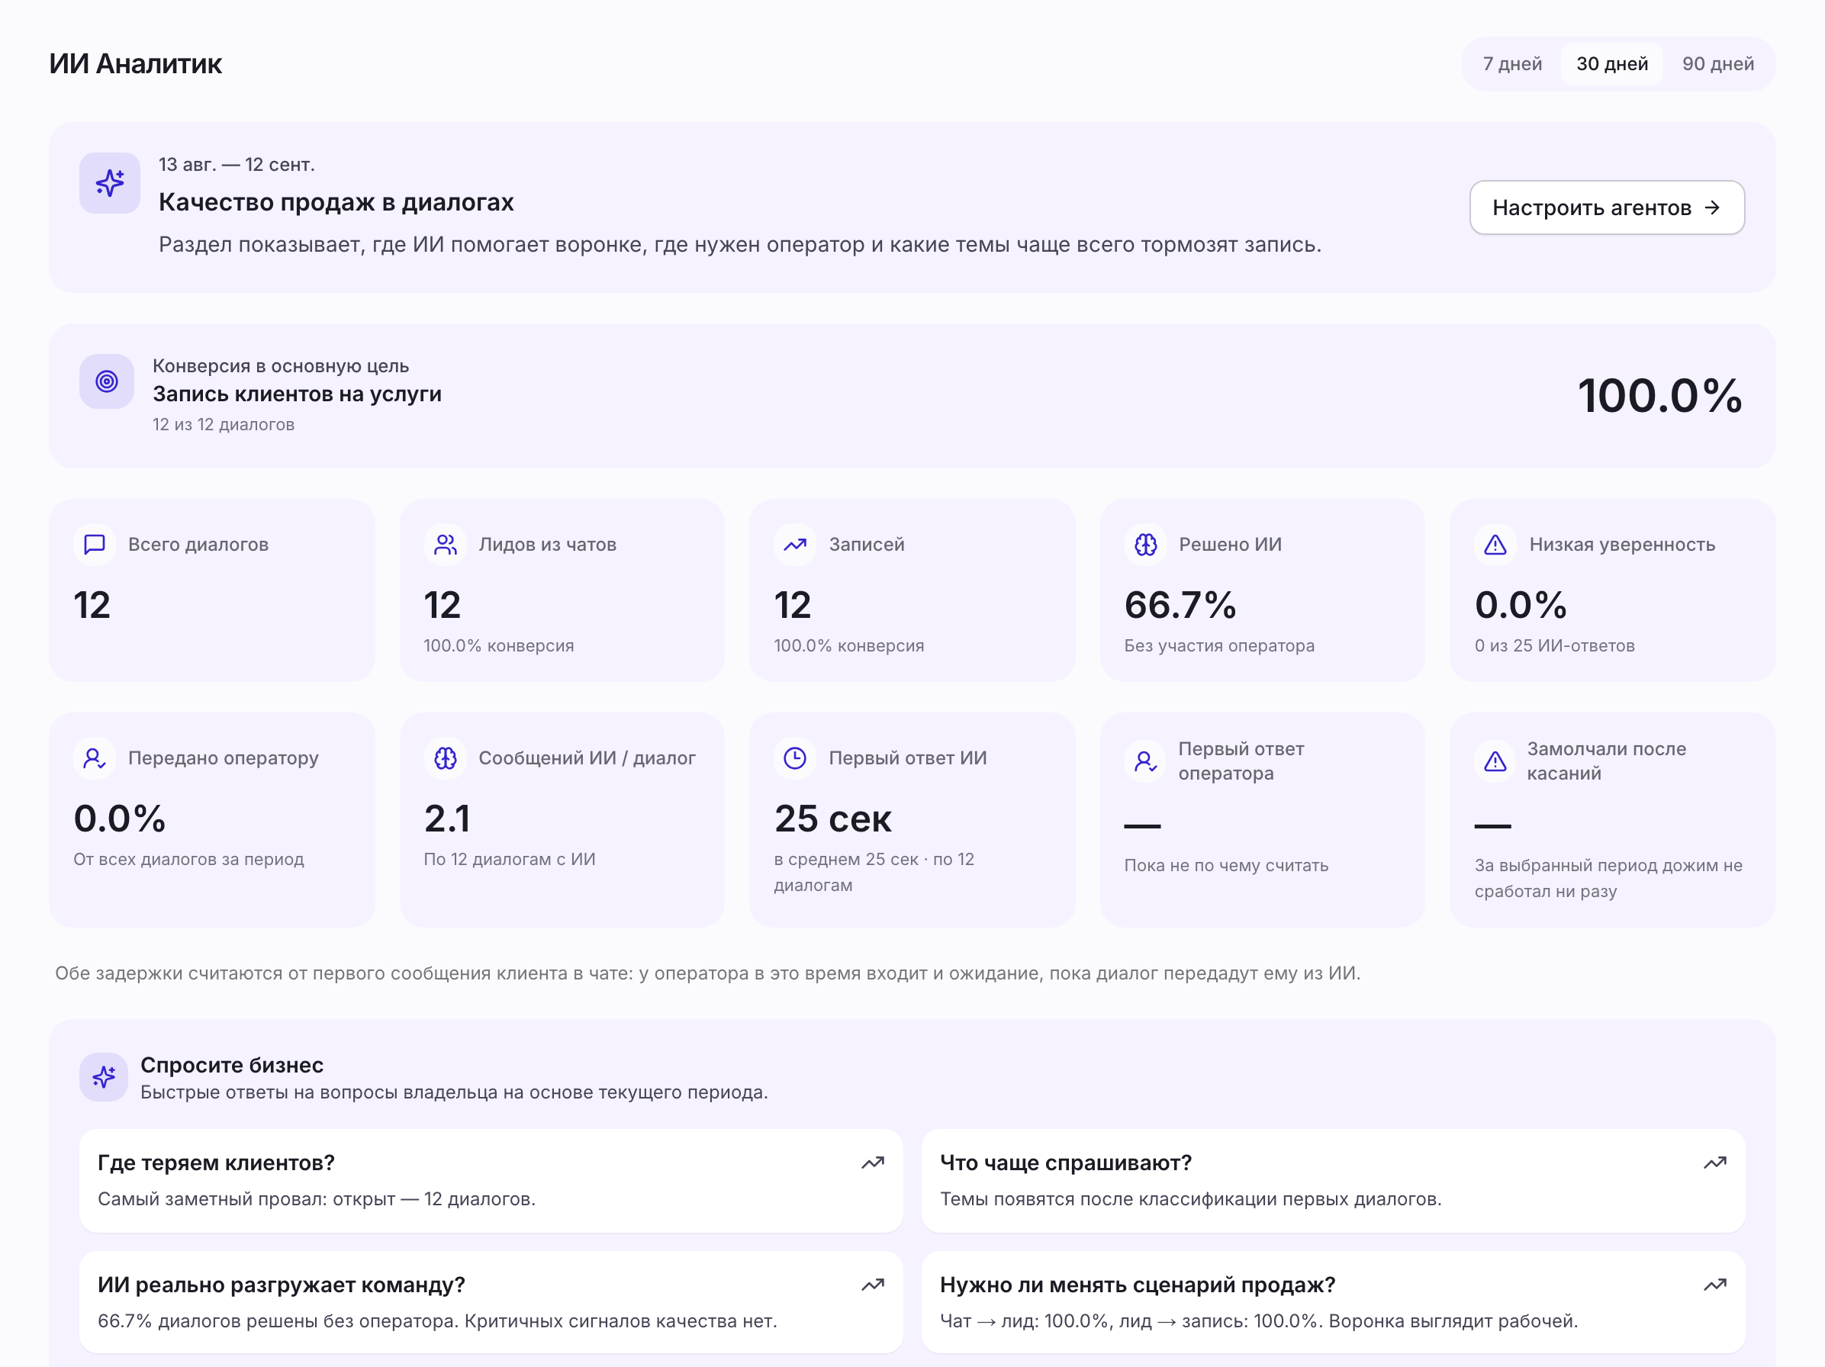Click trend icon on Что чаще спрашивают card

[1715, 1163]
